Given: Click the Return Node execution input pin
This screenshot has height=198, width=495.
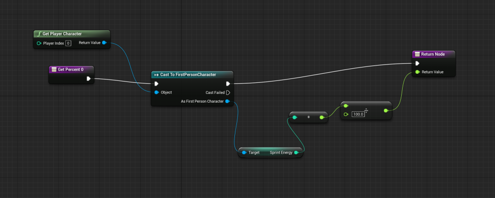Looking at the screenshot, I should click(x=417, y=63).
